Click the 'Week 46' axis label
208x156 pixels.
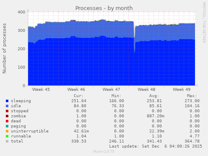76,90
